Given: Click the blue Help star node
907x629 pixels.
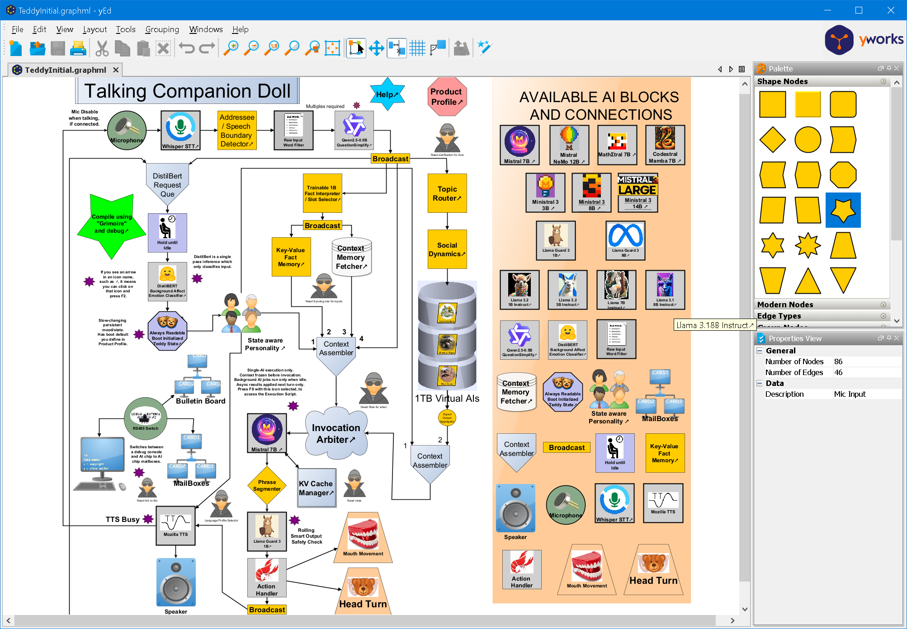Looking at the screenshot, I should pyautogui.click(x=387, y=94).
